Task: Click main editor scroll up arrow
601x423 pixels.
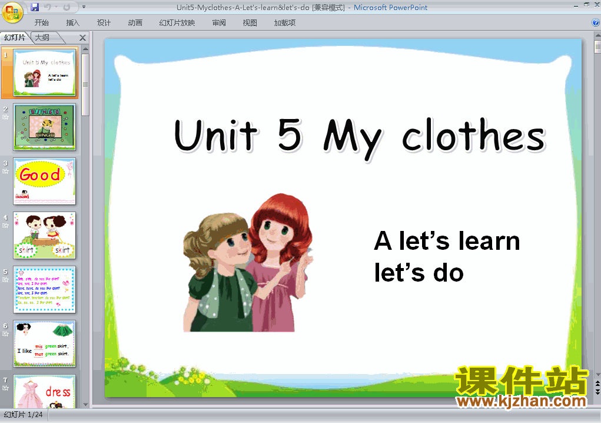Action: pyautogui.click(x=597, y=36)
